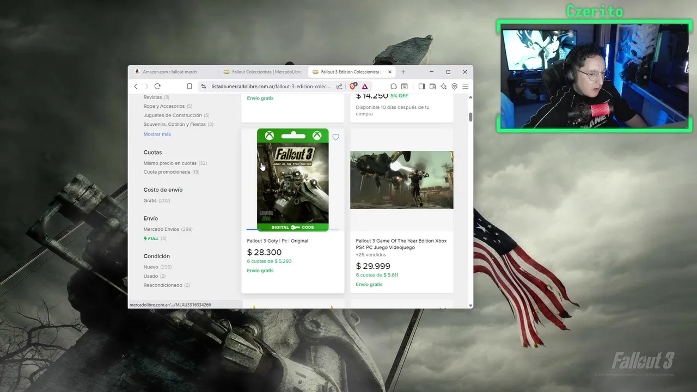The image size is (697, 392).
Task: Open Brave Rewards triangle icon
Action: (x=365, y=86)
